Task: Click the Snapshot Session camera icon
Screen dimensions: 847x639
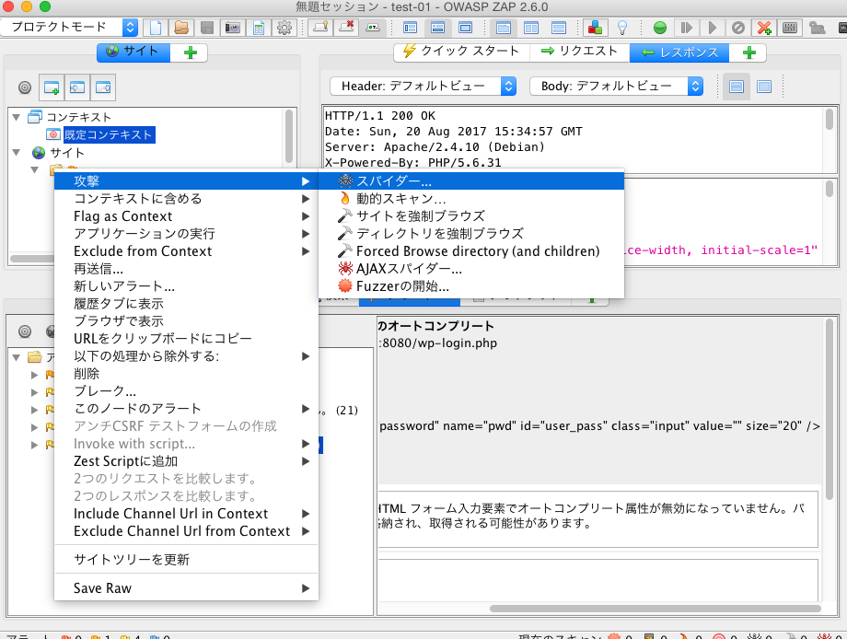Action: click(233, 27)
